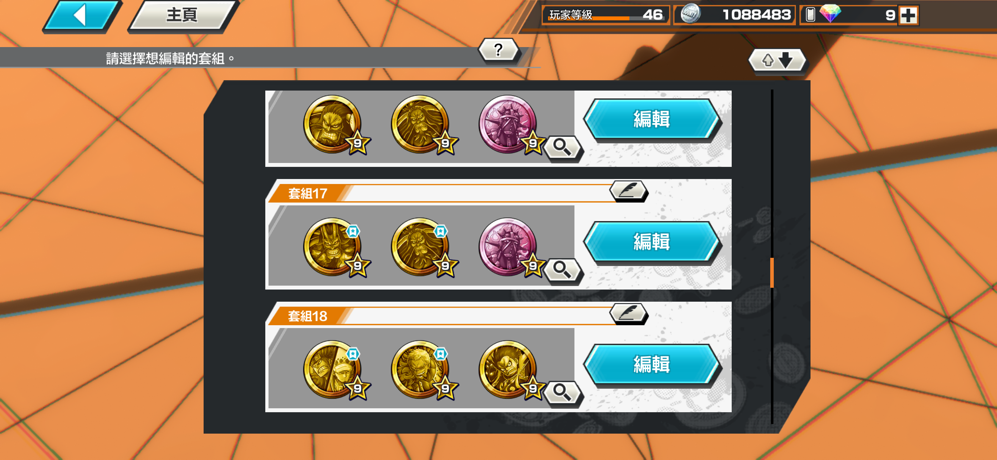View 套組18 details with the magnifier icon
Image resolution: width=997 pixels, height=460 pixels.
coord(562,393)
